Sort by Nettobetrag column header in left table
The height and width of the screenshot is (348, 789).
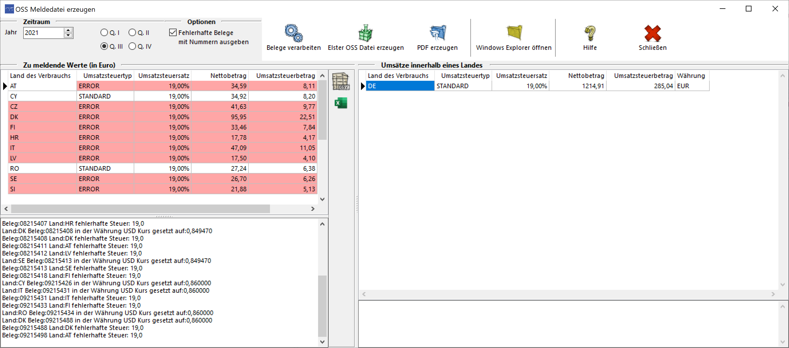(x=228, y=76)
